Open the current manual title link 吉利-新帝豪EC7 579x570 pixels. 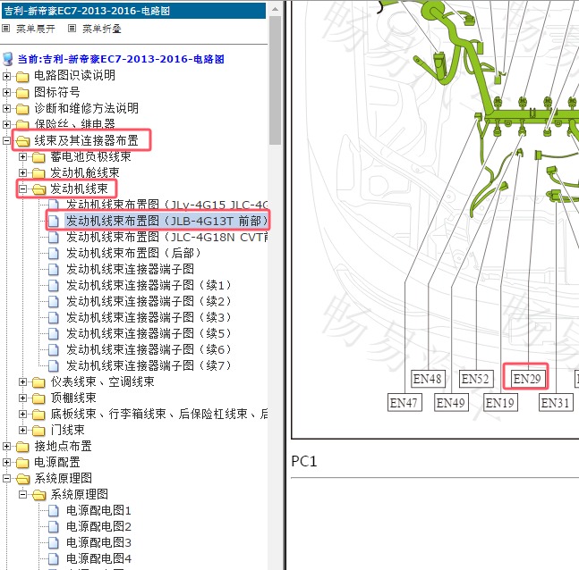click(121, 59)
